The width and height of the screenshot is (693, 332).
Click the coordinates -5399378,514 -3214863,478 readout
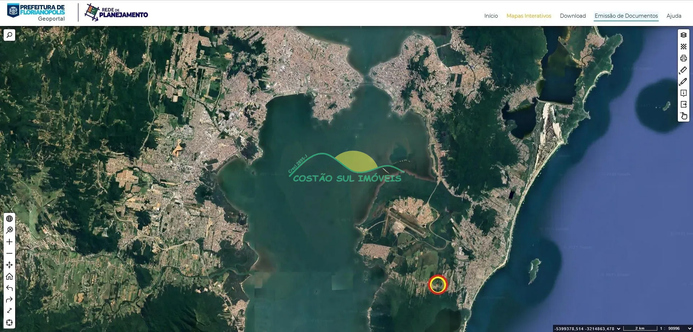click(x=584, y=328)
